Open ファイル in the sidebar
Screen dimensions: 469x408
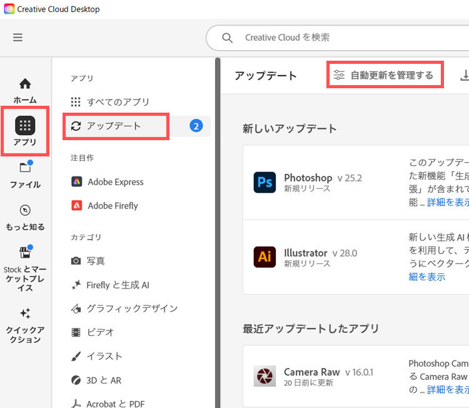[25, 175]
